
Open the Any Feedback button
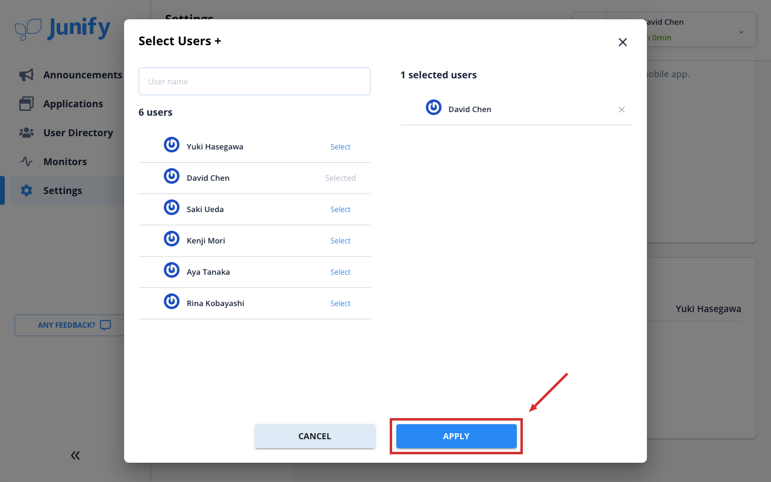click(69, 325)
